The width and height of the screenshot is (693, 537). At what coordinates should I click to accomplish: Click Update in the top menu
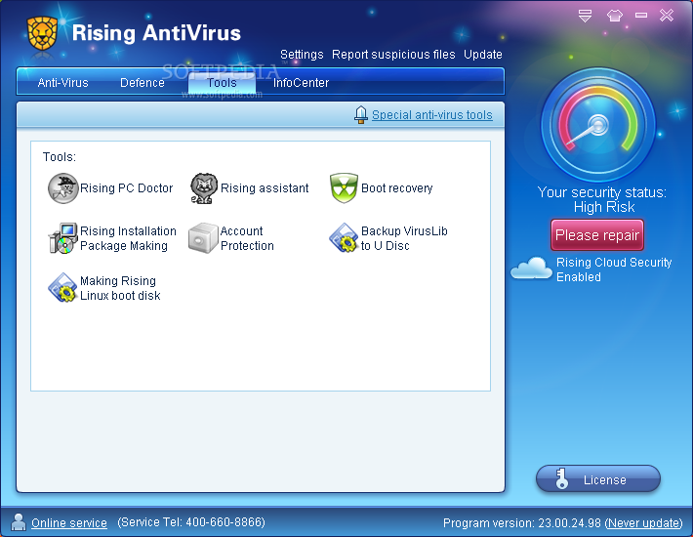[482, 55]
